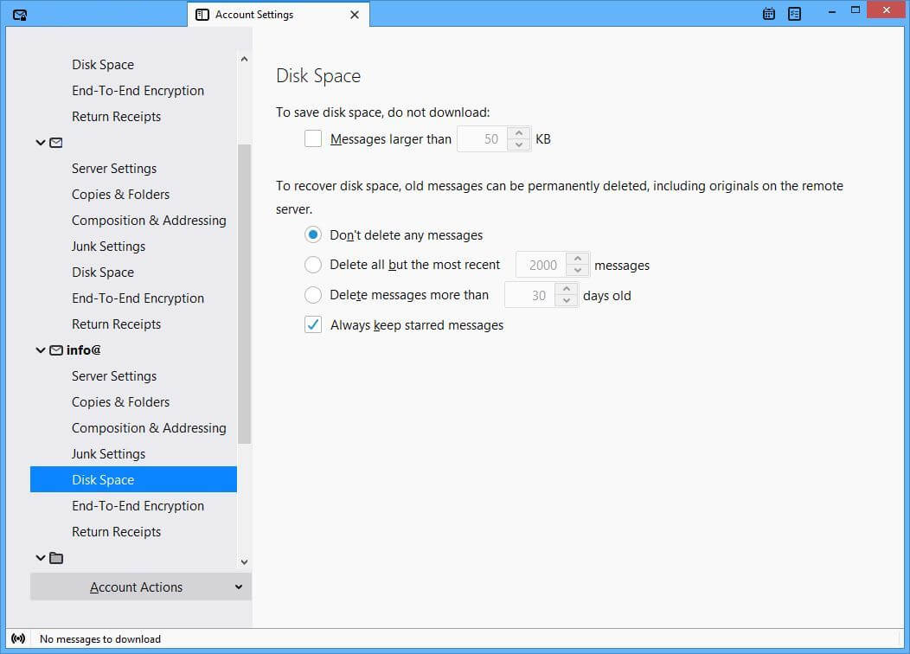Enable the Messages larger than checkbox
The width and height of the screenshot is (910, 654).
(x=313, y=138)
